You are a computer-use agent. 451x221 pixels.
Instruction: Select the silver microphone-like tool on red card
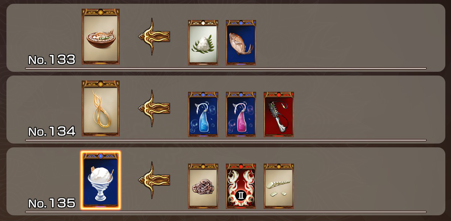(279, 114)
